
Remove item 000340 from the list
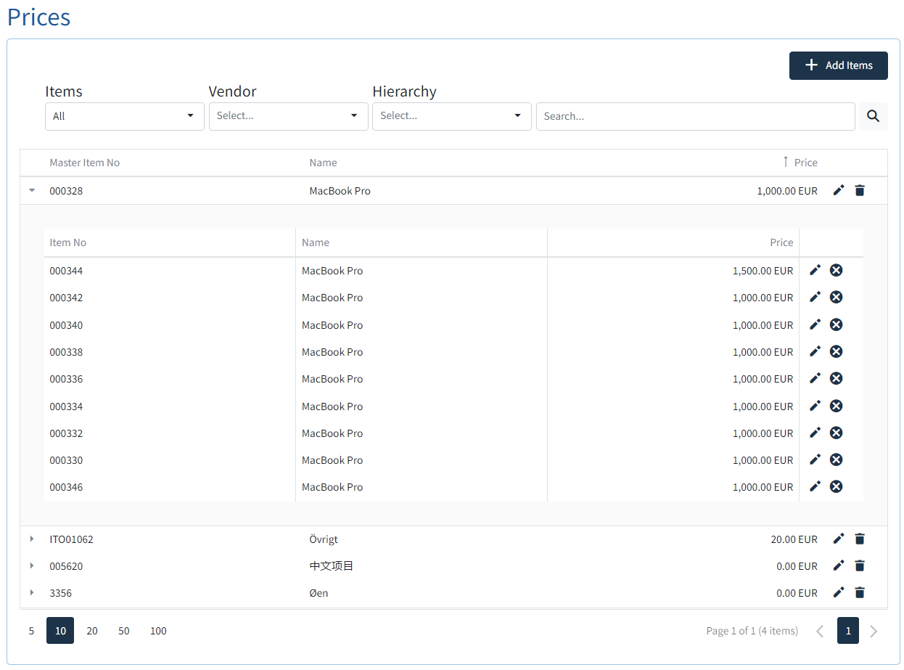836,324
